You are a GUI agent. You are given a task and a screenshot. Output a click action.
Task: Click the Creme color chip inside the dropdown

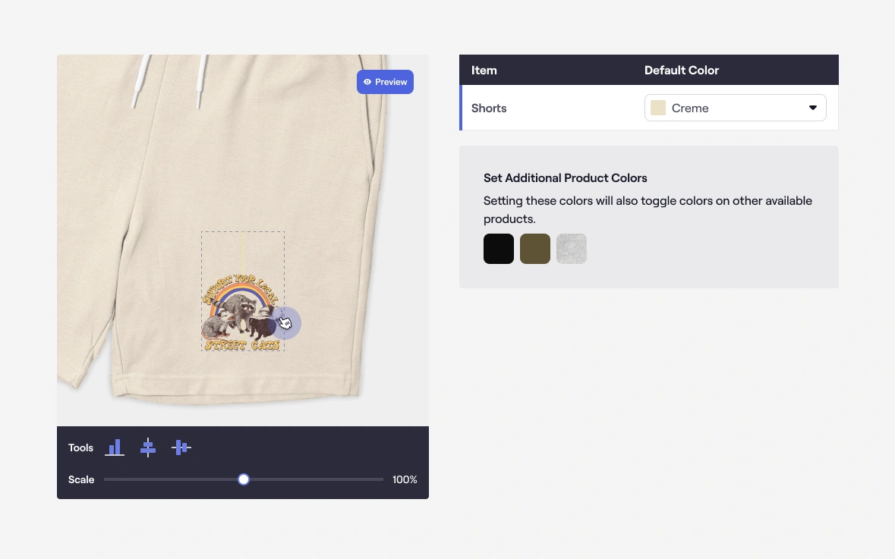658,108
